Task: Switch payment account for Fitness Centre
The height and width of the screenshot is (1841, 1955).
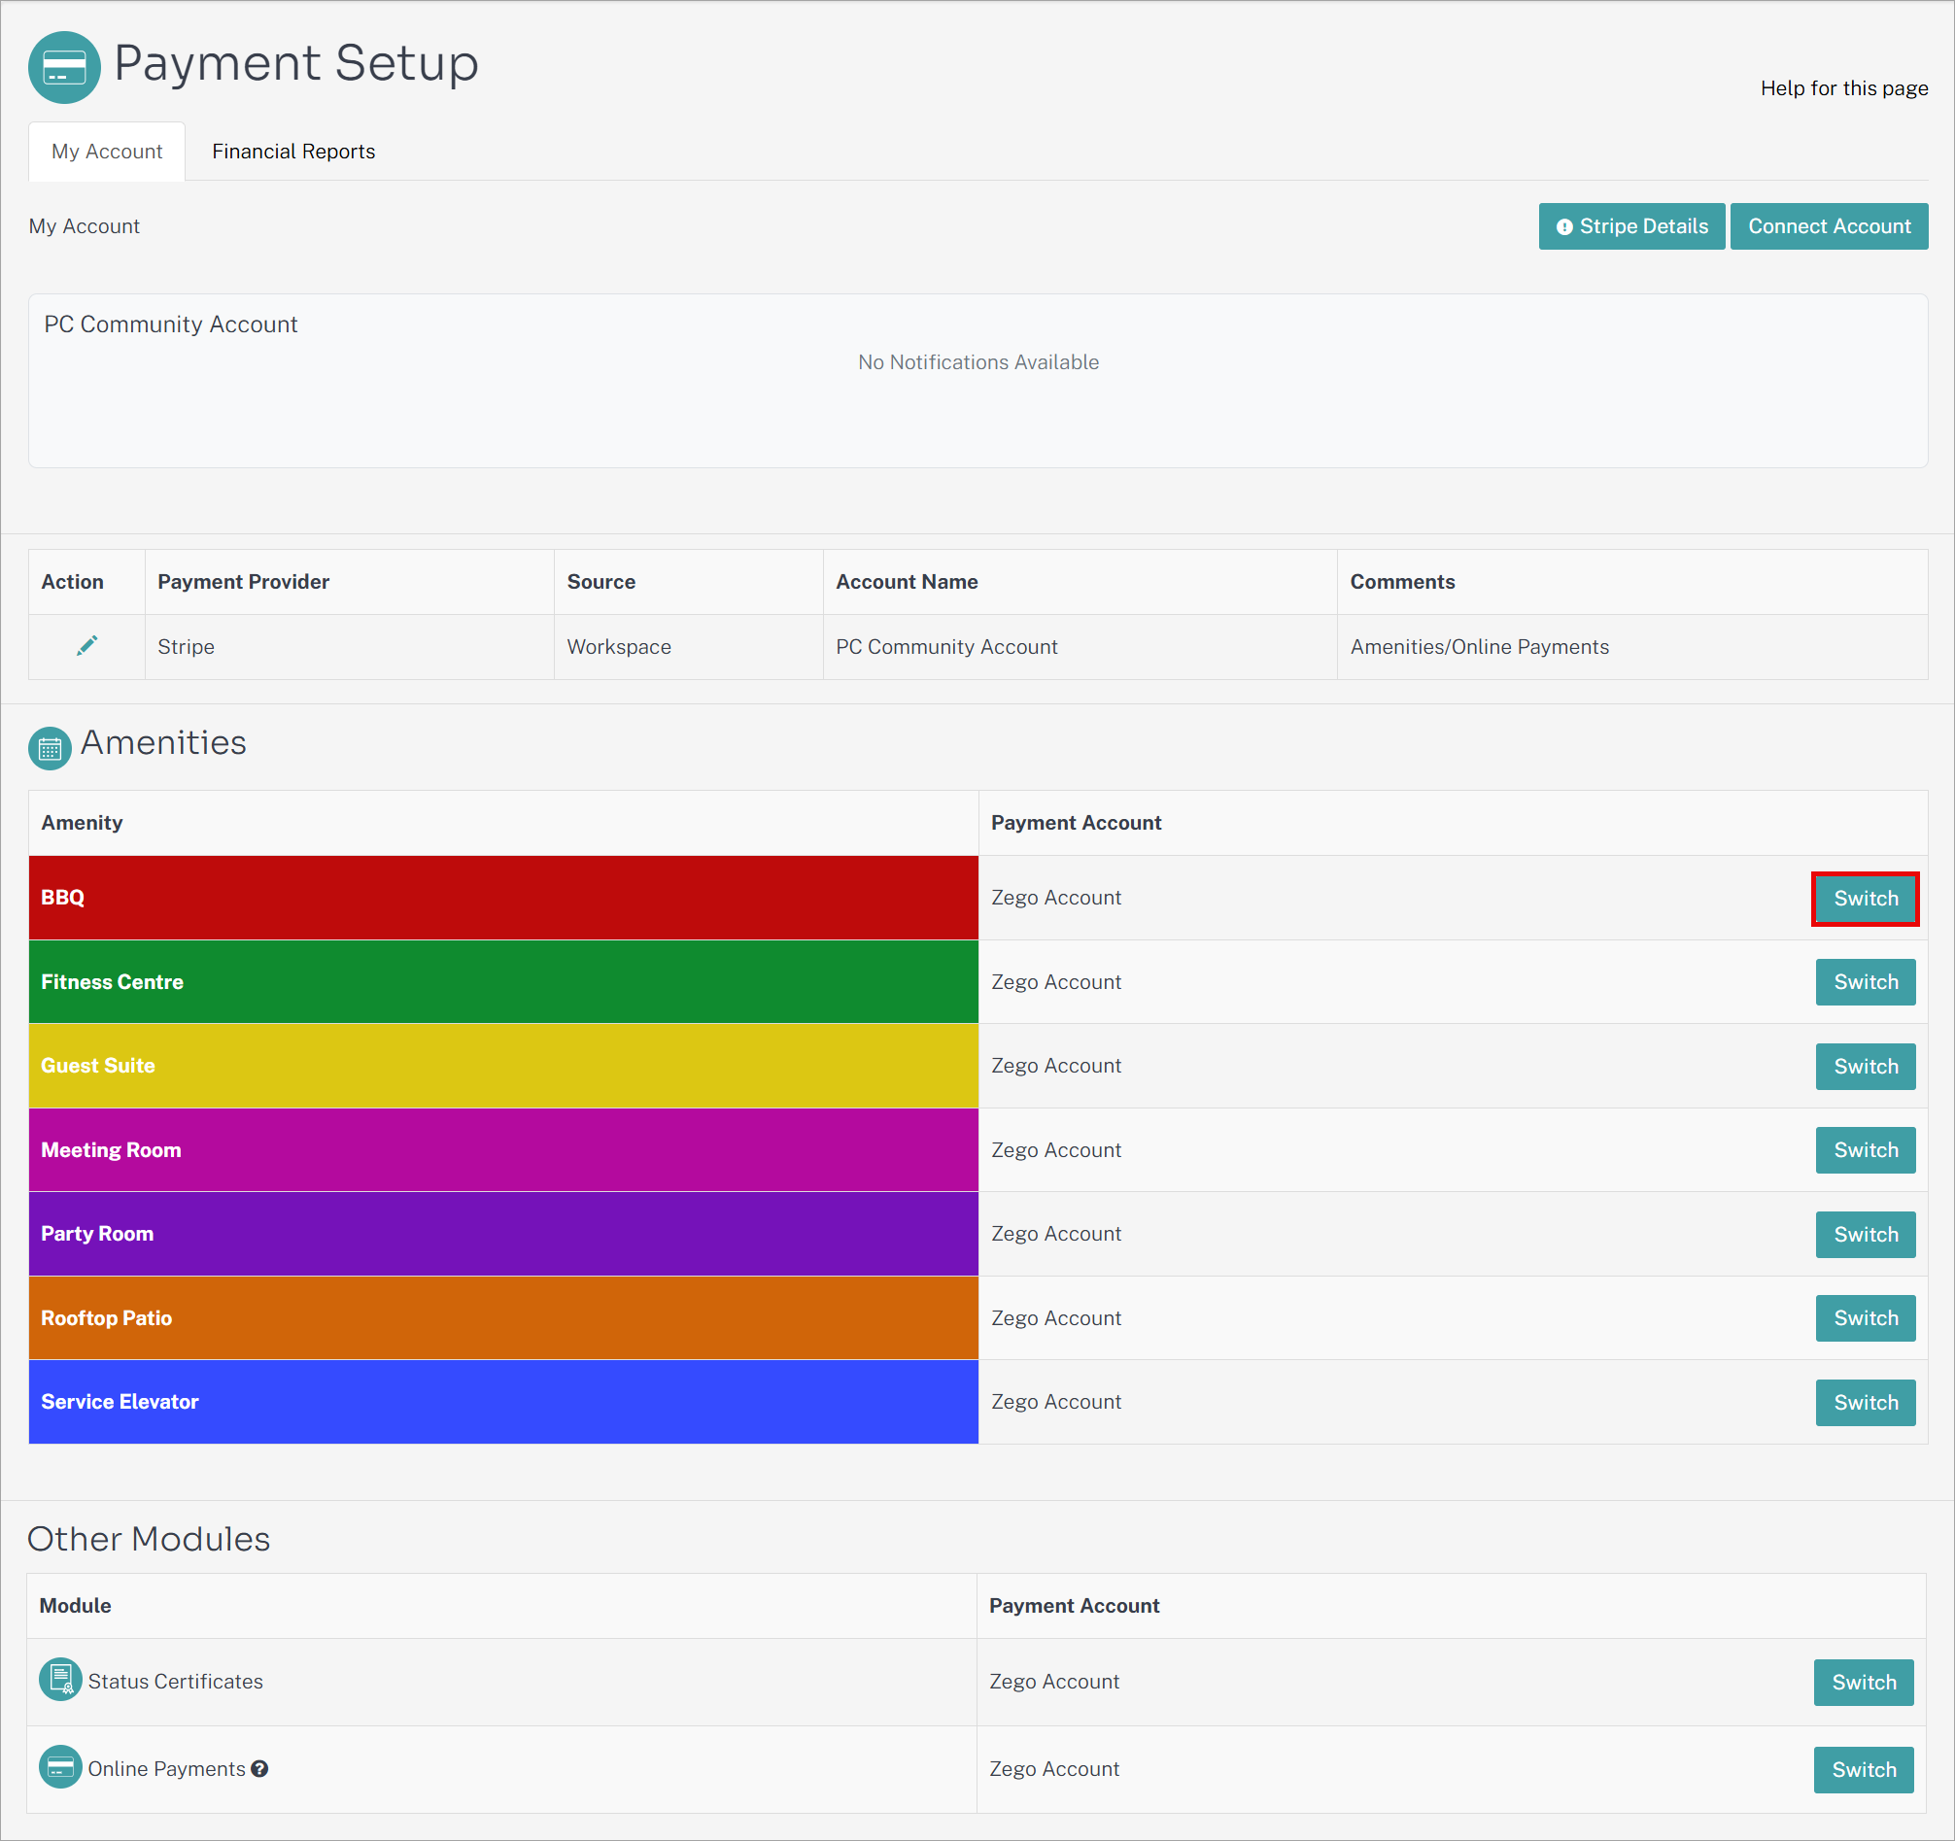Action: point(1866,981)
